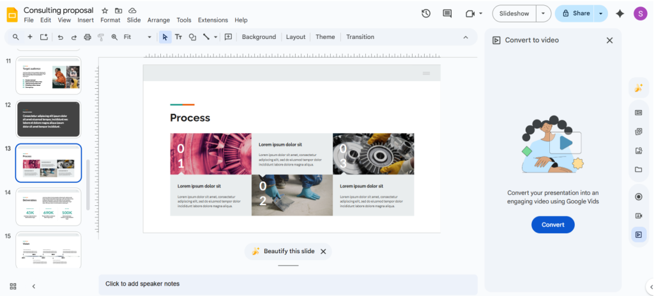Open version history clock icon

coord(426,14)
